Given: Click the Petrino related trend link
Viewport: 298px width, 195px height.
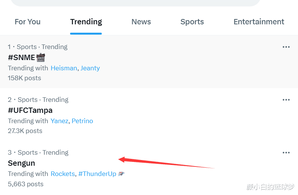Looking at the screenshot, I should coord(82,121).
